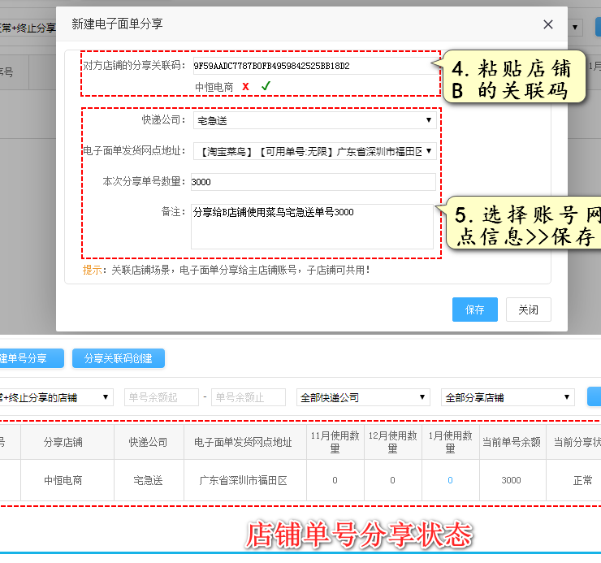Click the 关闭 button in dialog

pos(528,310)
